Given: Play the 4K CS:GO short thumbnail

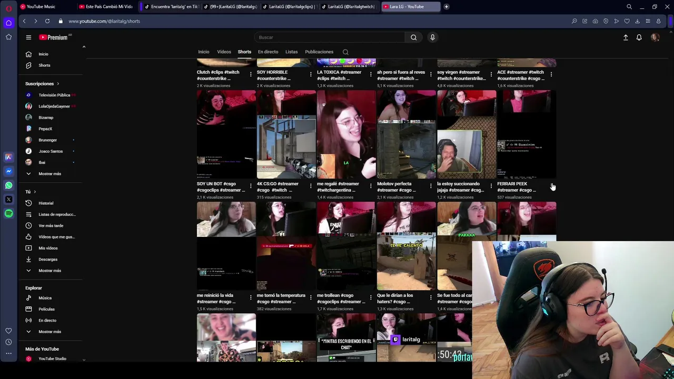Looking at the screenshot, I should [x=286, y=134].
